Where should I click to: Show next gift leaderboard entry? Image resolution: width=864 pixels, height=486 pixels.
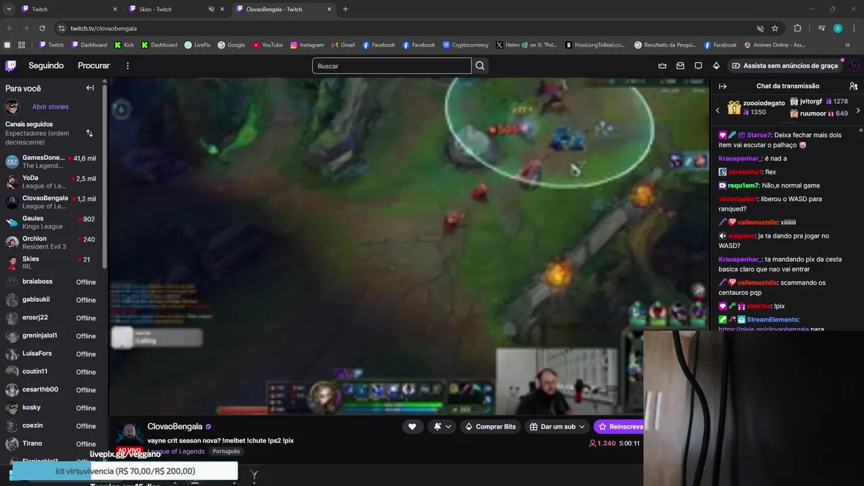[858, 110]
